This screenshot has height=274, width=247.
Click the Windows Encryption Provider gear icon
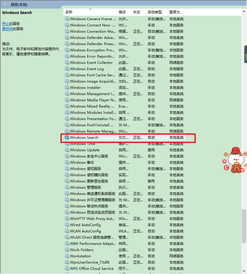[x=67, y=50]
